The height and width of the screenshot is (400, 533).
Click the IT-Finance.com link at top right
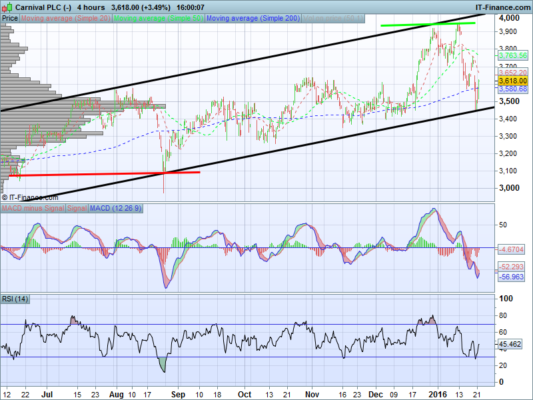[502, 7]
